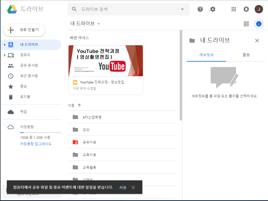Image resolution: width=268 pixels, height=201 pixels.
Task: Close the details panel with X
Action: 257,41
